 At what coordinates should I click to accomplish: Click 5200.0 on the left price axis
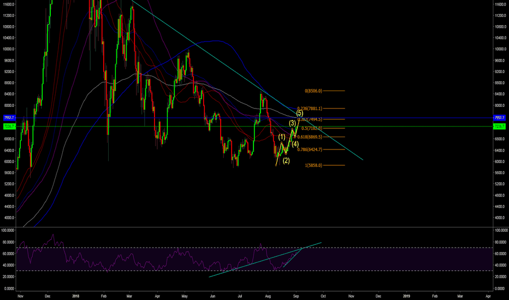click(9, 184)
